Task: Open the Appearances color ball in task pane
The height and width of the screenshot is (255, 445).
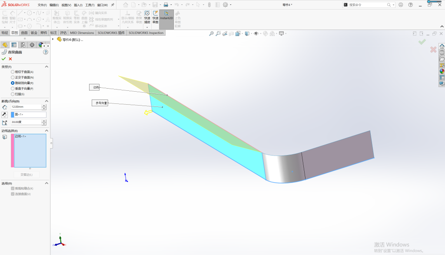Action: point(442,71)
